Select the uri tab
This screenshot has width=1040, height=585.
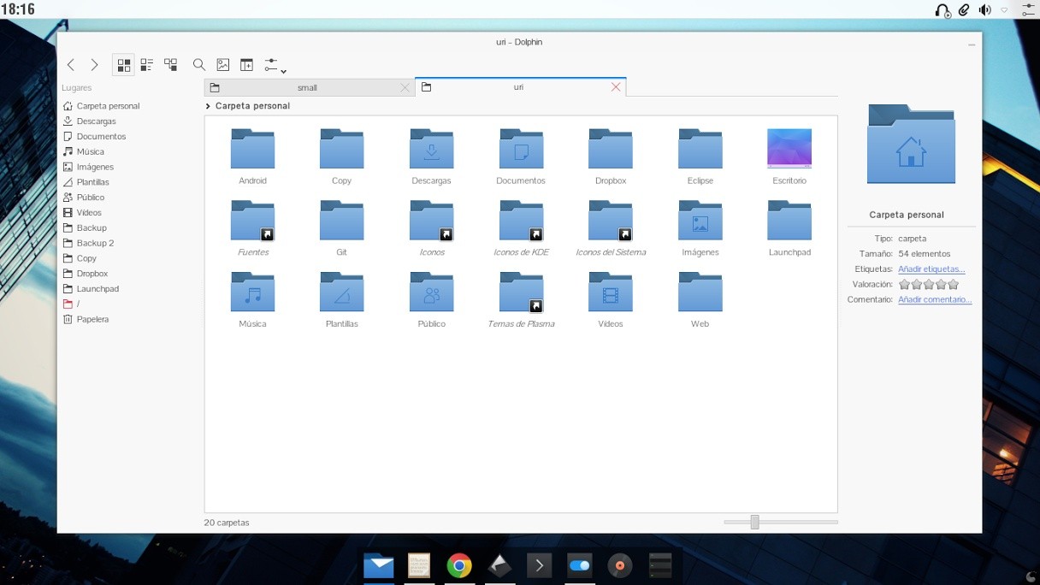point(517,86)
